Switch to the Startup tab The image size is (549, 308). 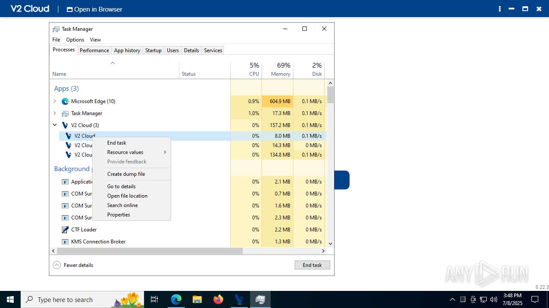153,50
